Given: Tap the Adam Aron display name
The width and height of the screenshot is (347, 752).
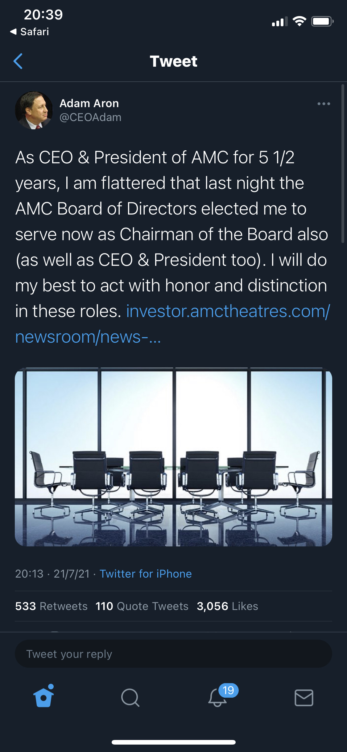Looking at the screenshot, I should [x=89, y=103].
